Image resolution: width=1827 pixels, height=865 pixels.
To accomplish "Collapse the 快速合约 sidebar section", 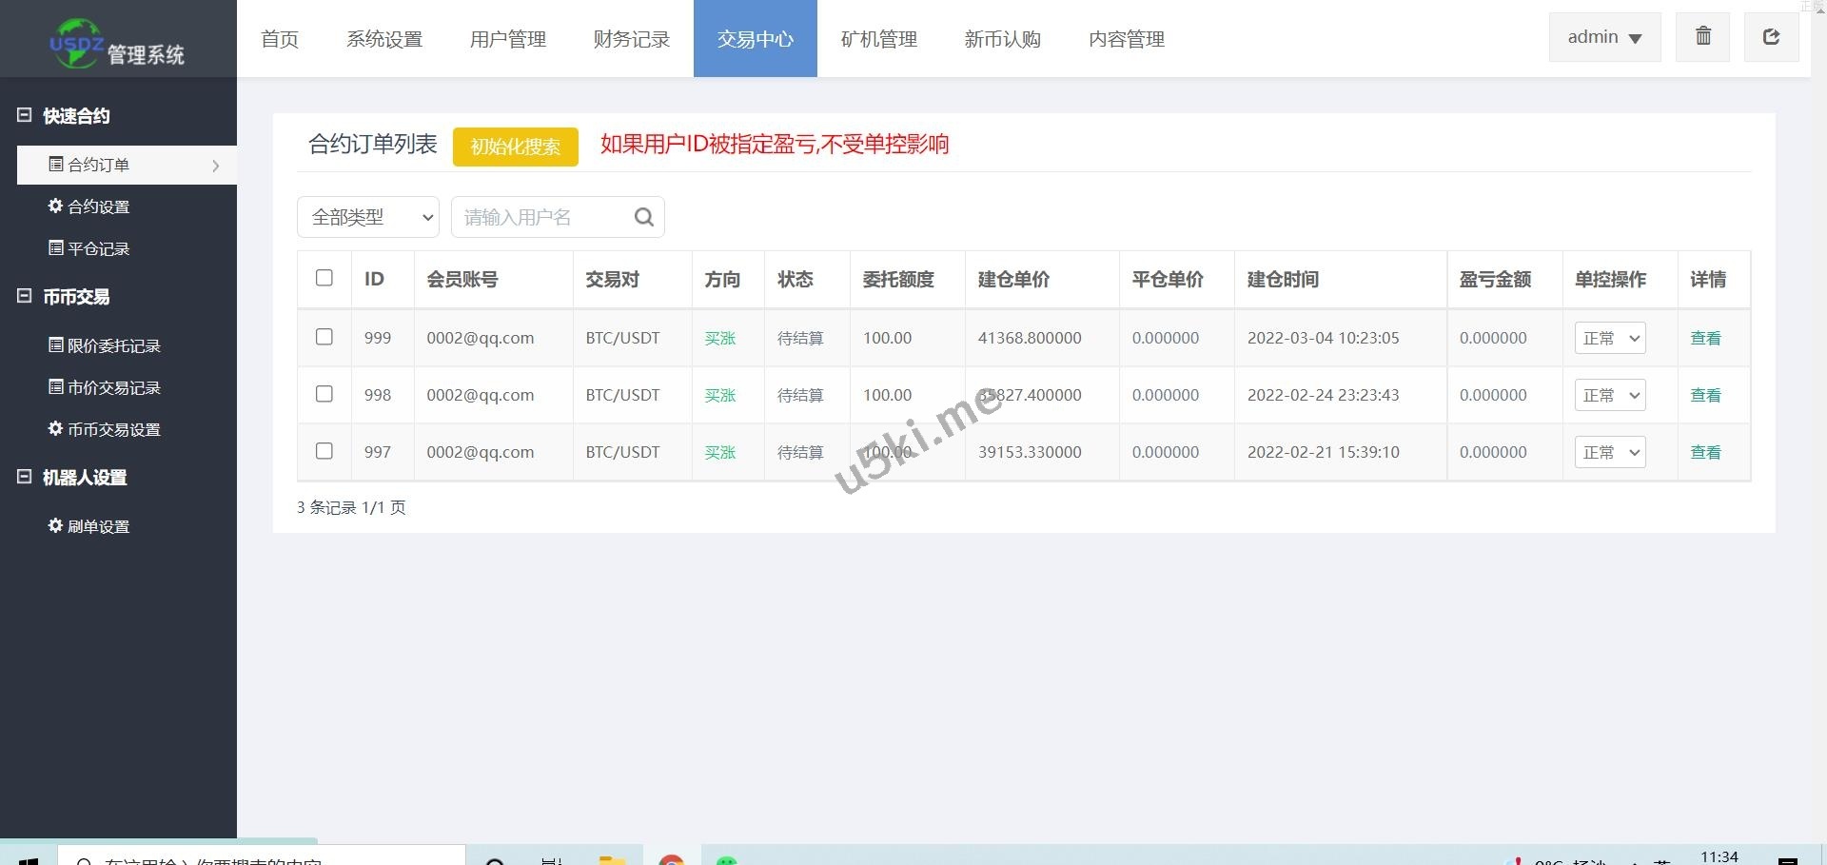I will (25, 115).
